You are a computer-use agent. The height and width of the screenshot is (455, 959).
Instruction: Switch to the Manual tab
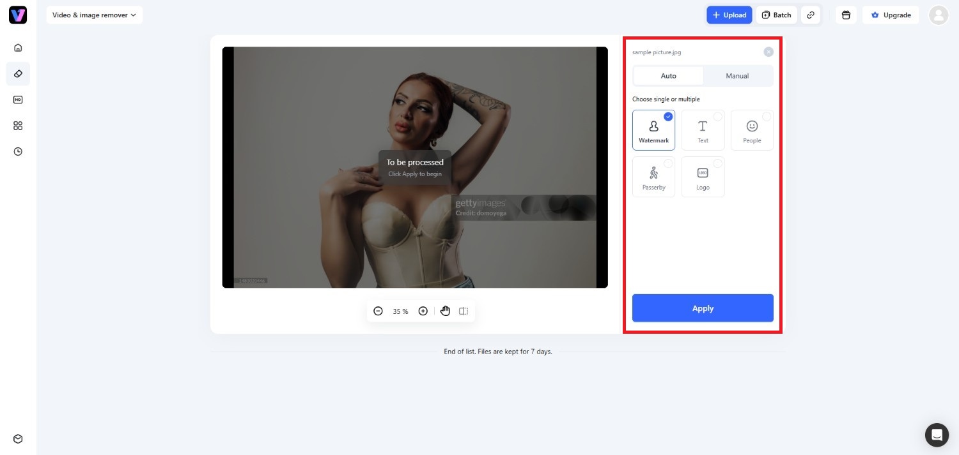[x=737, y=76]
